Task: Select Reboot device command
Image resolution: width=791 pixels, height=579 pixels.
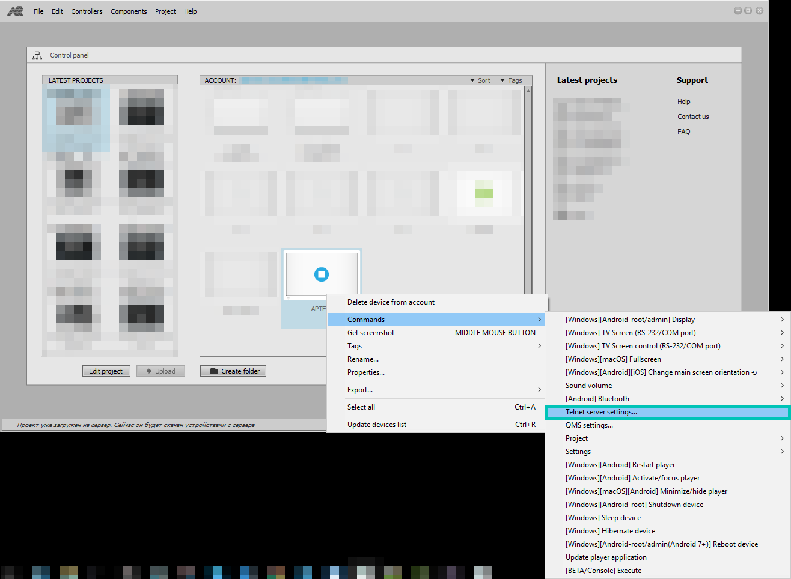Action: [667, 544]
